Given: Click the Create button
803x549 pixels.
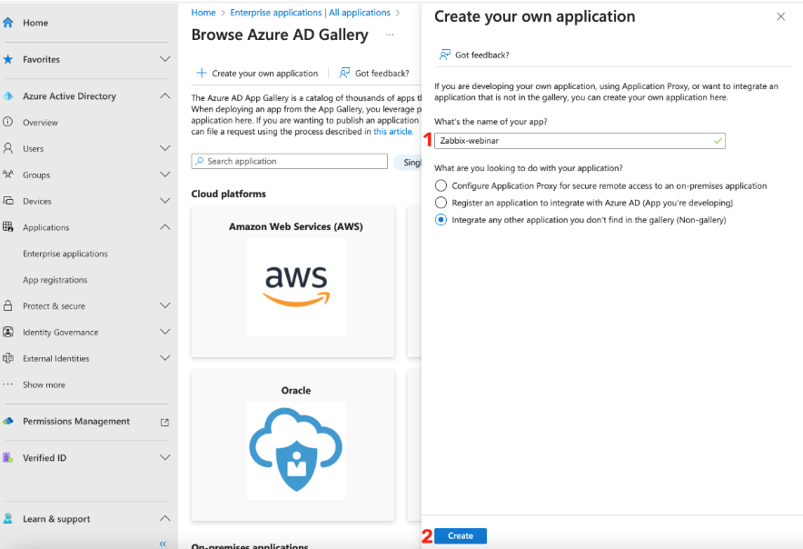Looking at the screenshot, I should click(460, 536).
